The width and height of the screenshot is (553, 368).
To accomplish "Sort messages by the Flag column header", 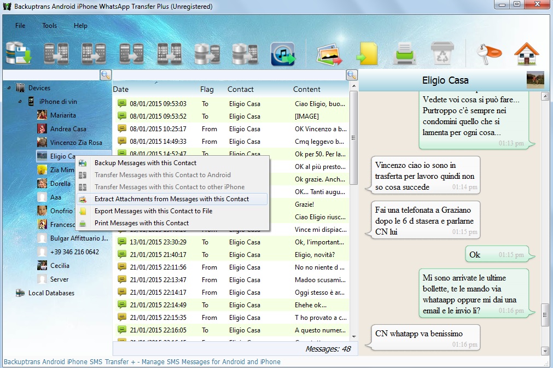I will coord(207,90).
